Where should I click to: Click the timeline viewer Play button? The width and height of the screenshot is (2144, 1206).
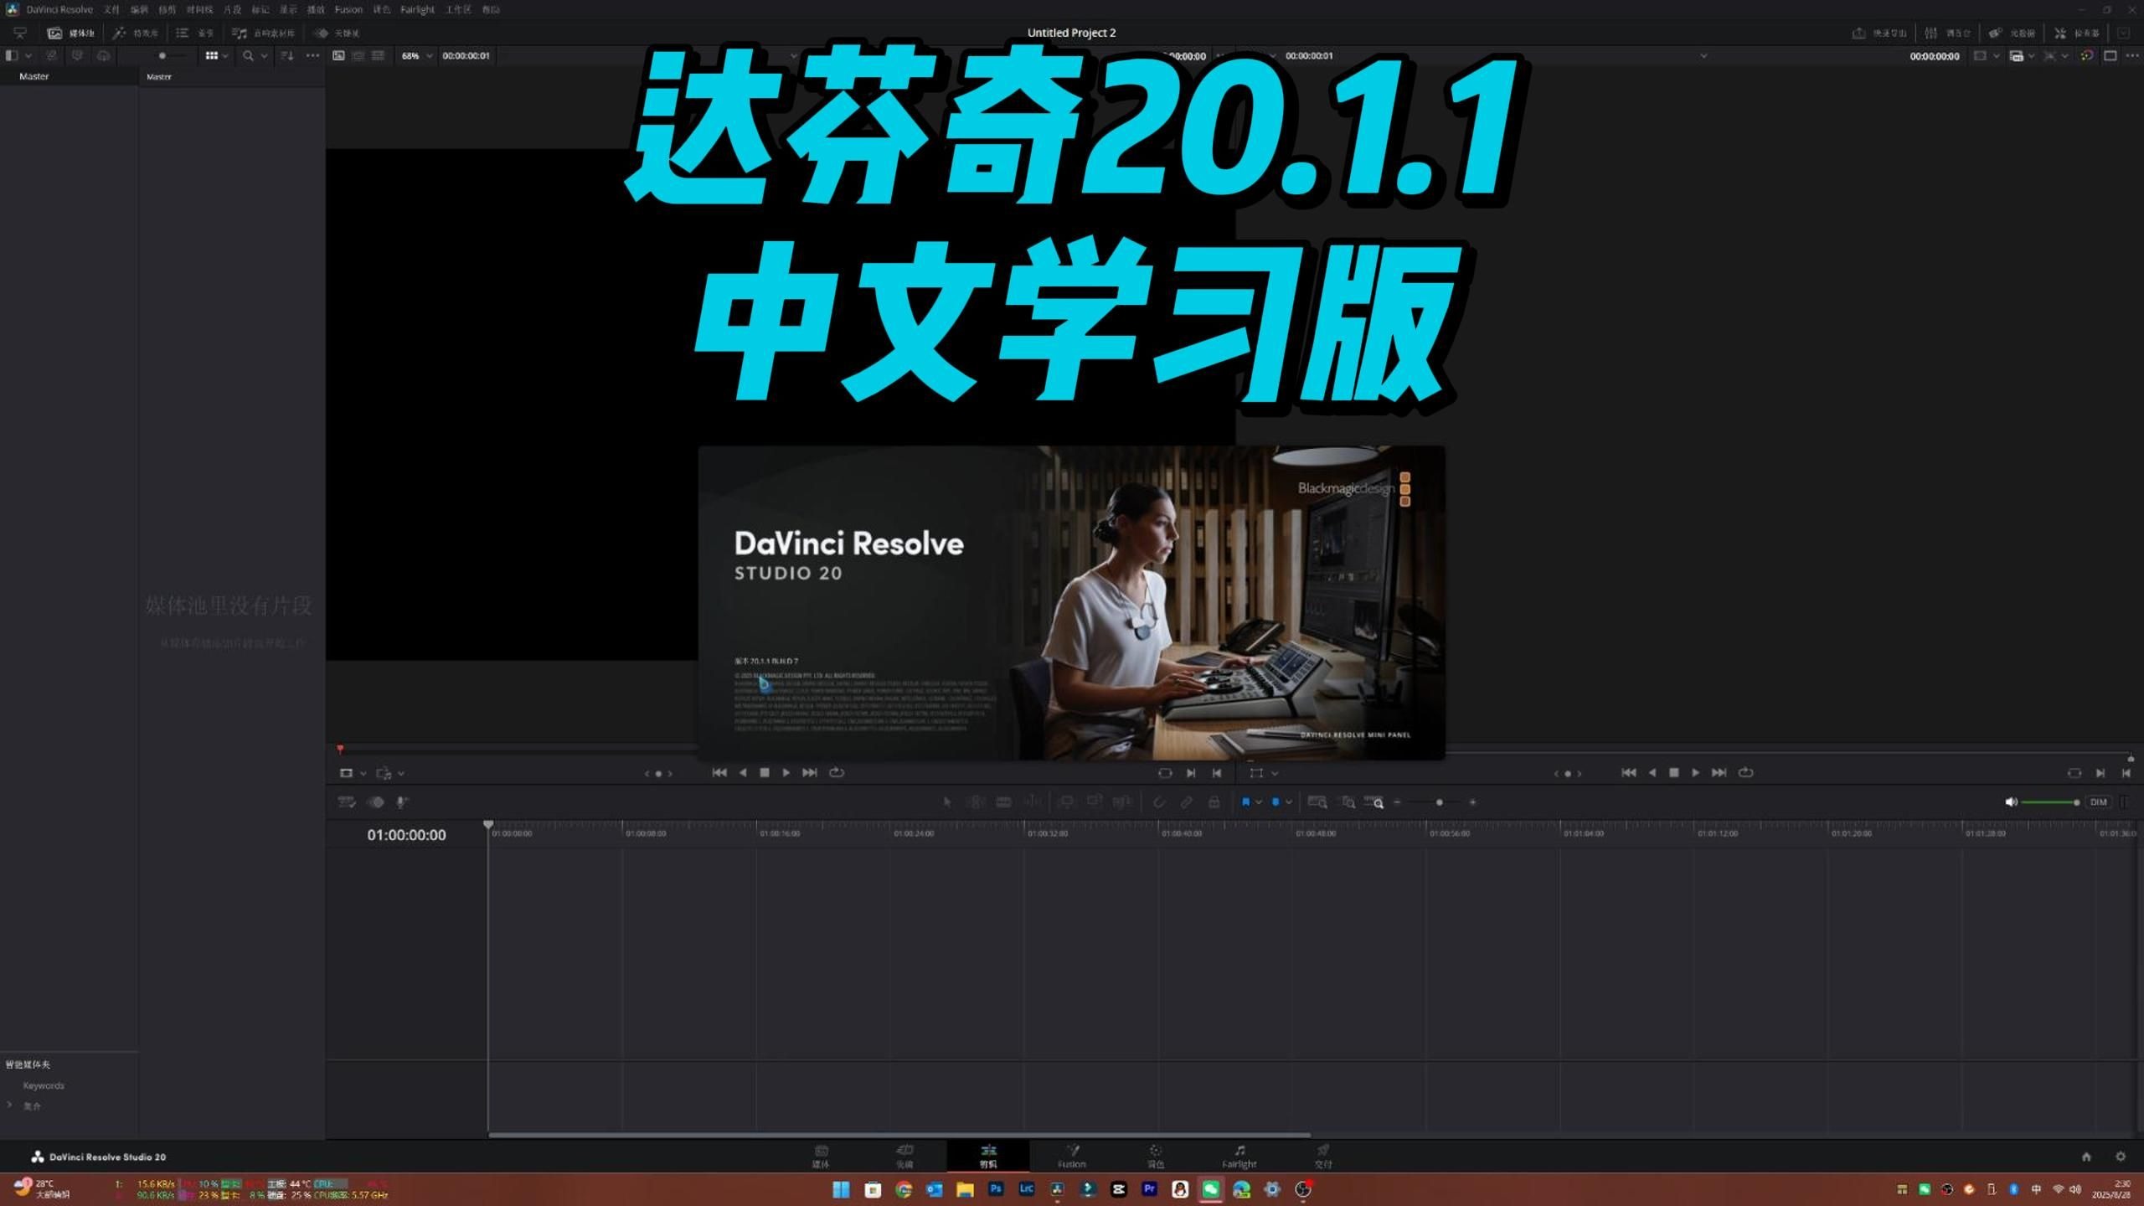[1695, 772]
